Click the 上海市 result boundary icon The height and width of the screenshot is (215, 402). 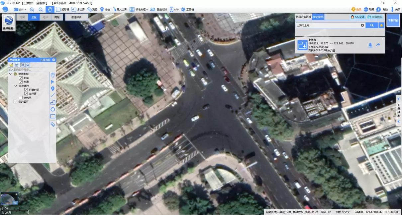pos(302,45)
